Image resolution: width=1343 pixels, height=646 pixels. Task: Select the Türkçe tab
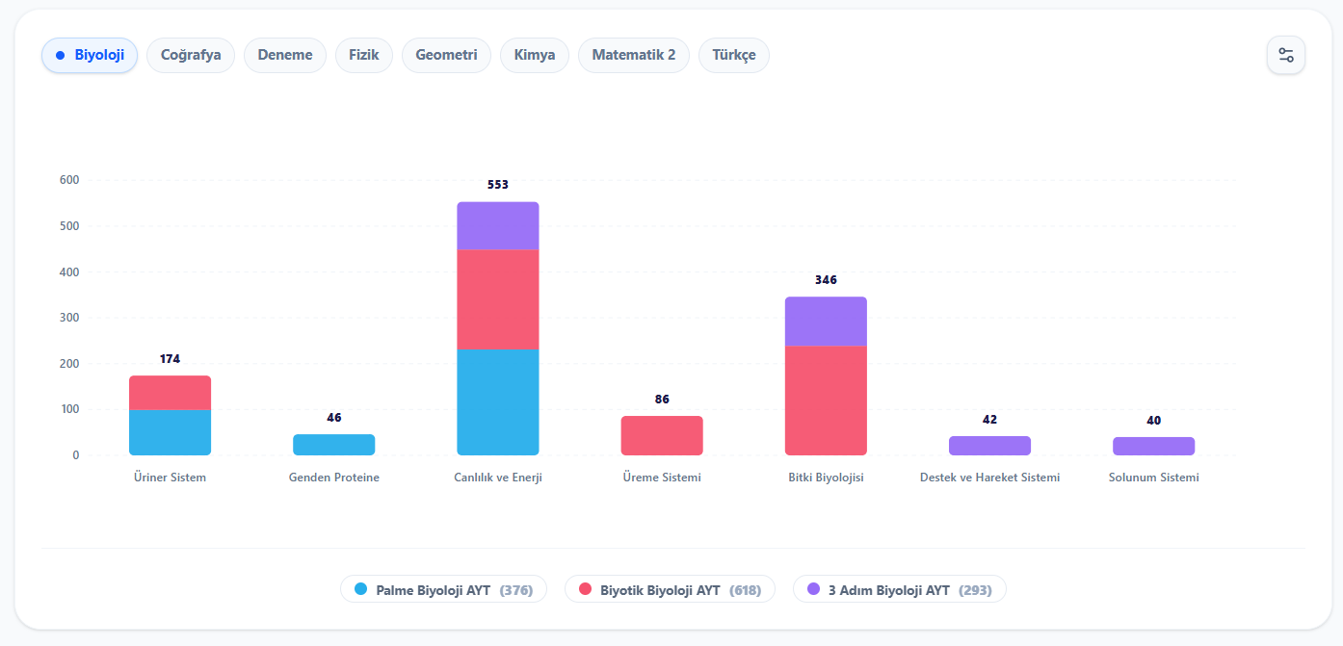tap(734, 55)
